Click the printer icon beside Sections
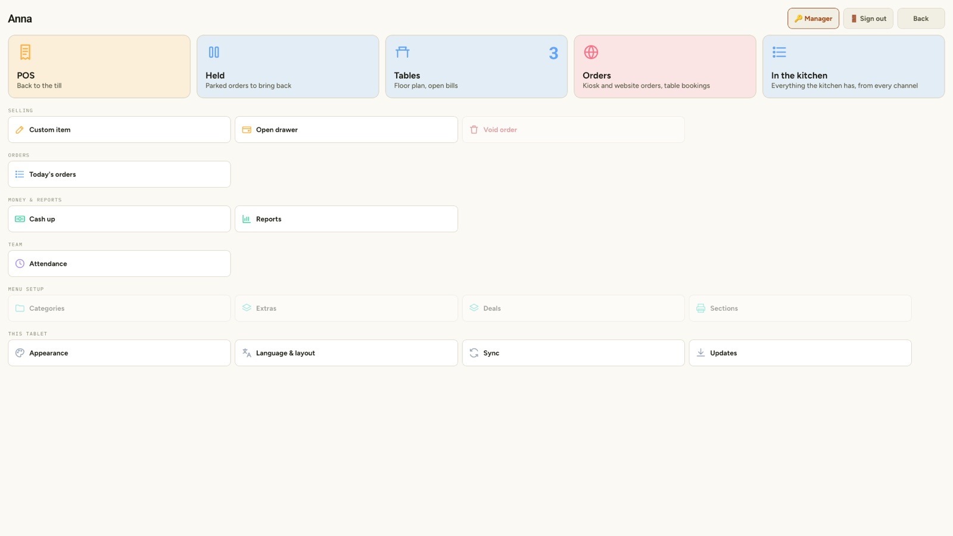This screenshot has height=536, width=953. pos(701,308)
